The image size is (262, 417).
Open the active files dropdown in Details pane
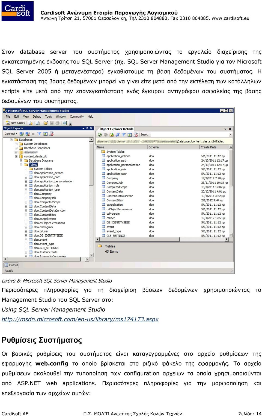click(225, 129)
